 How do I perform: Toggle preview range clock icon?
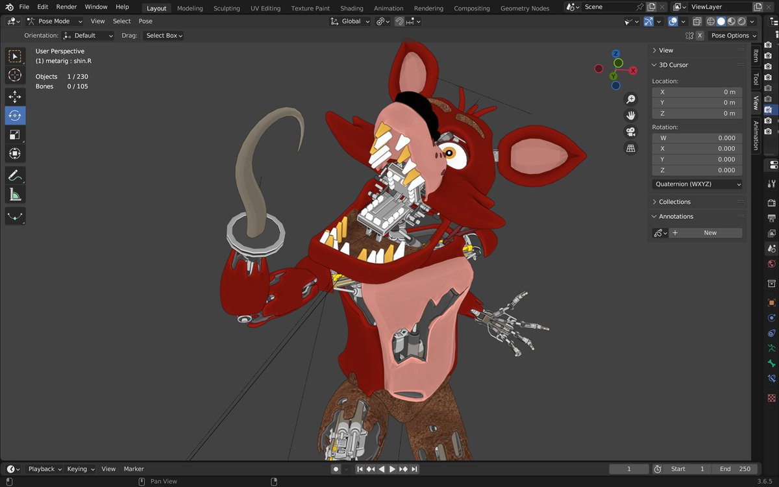click(658, 469)
